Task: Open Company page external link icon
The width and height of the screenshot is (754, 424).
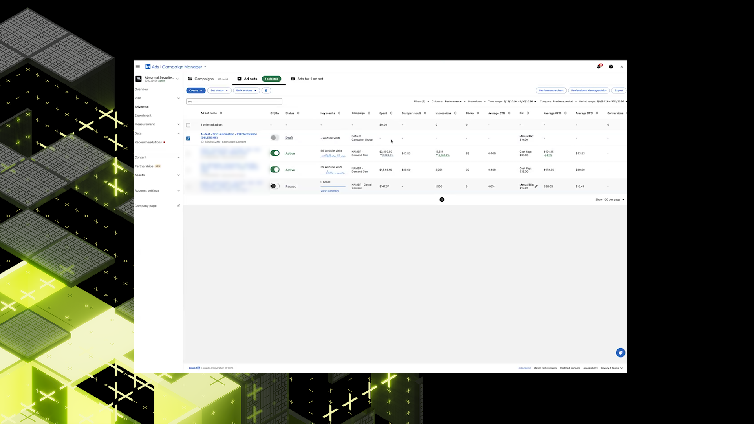Action: pos(179,206)
